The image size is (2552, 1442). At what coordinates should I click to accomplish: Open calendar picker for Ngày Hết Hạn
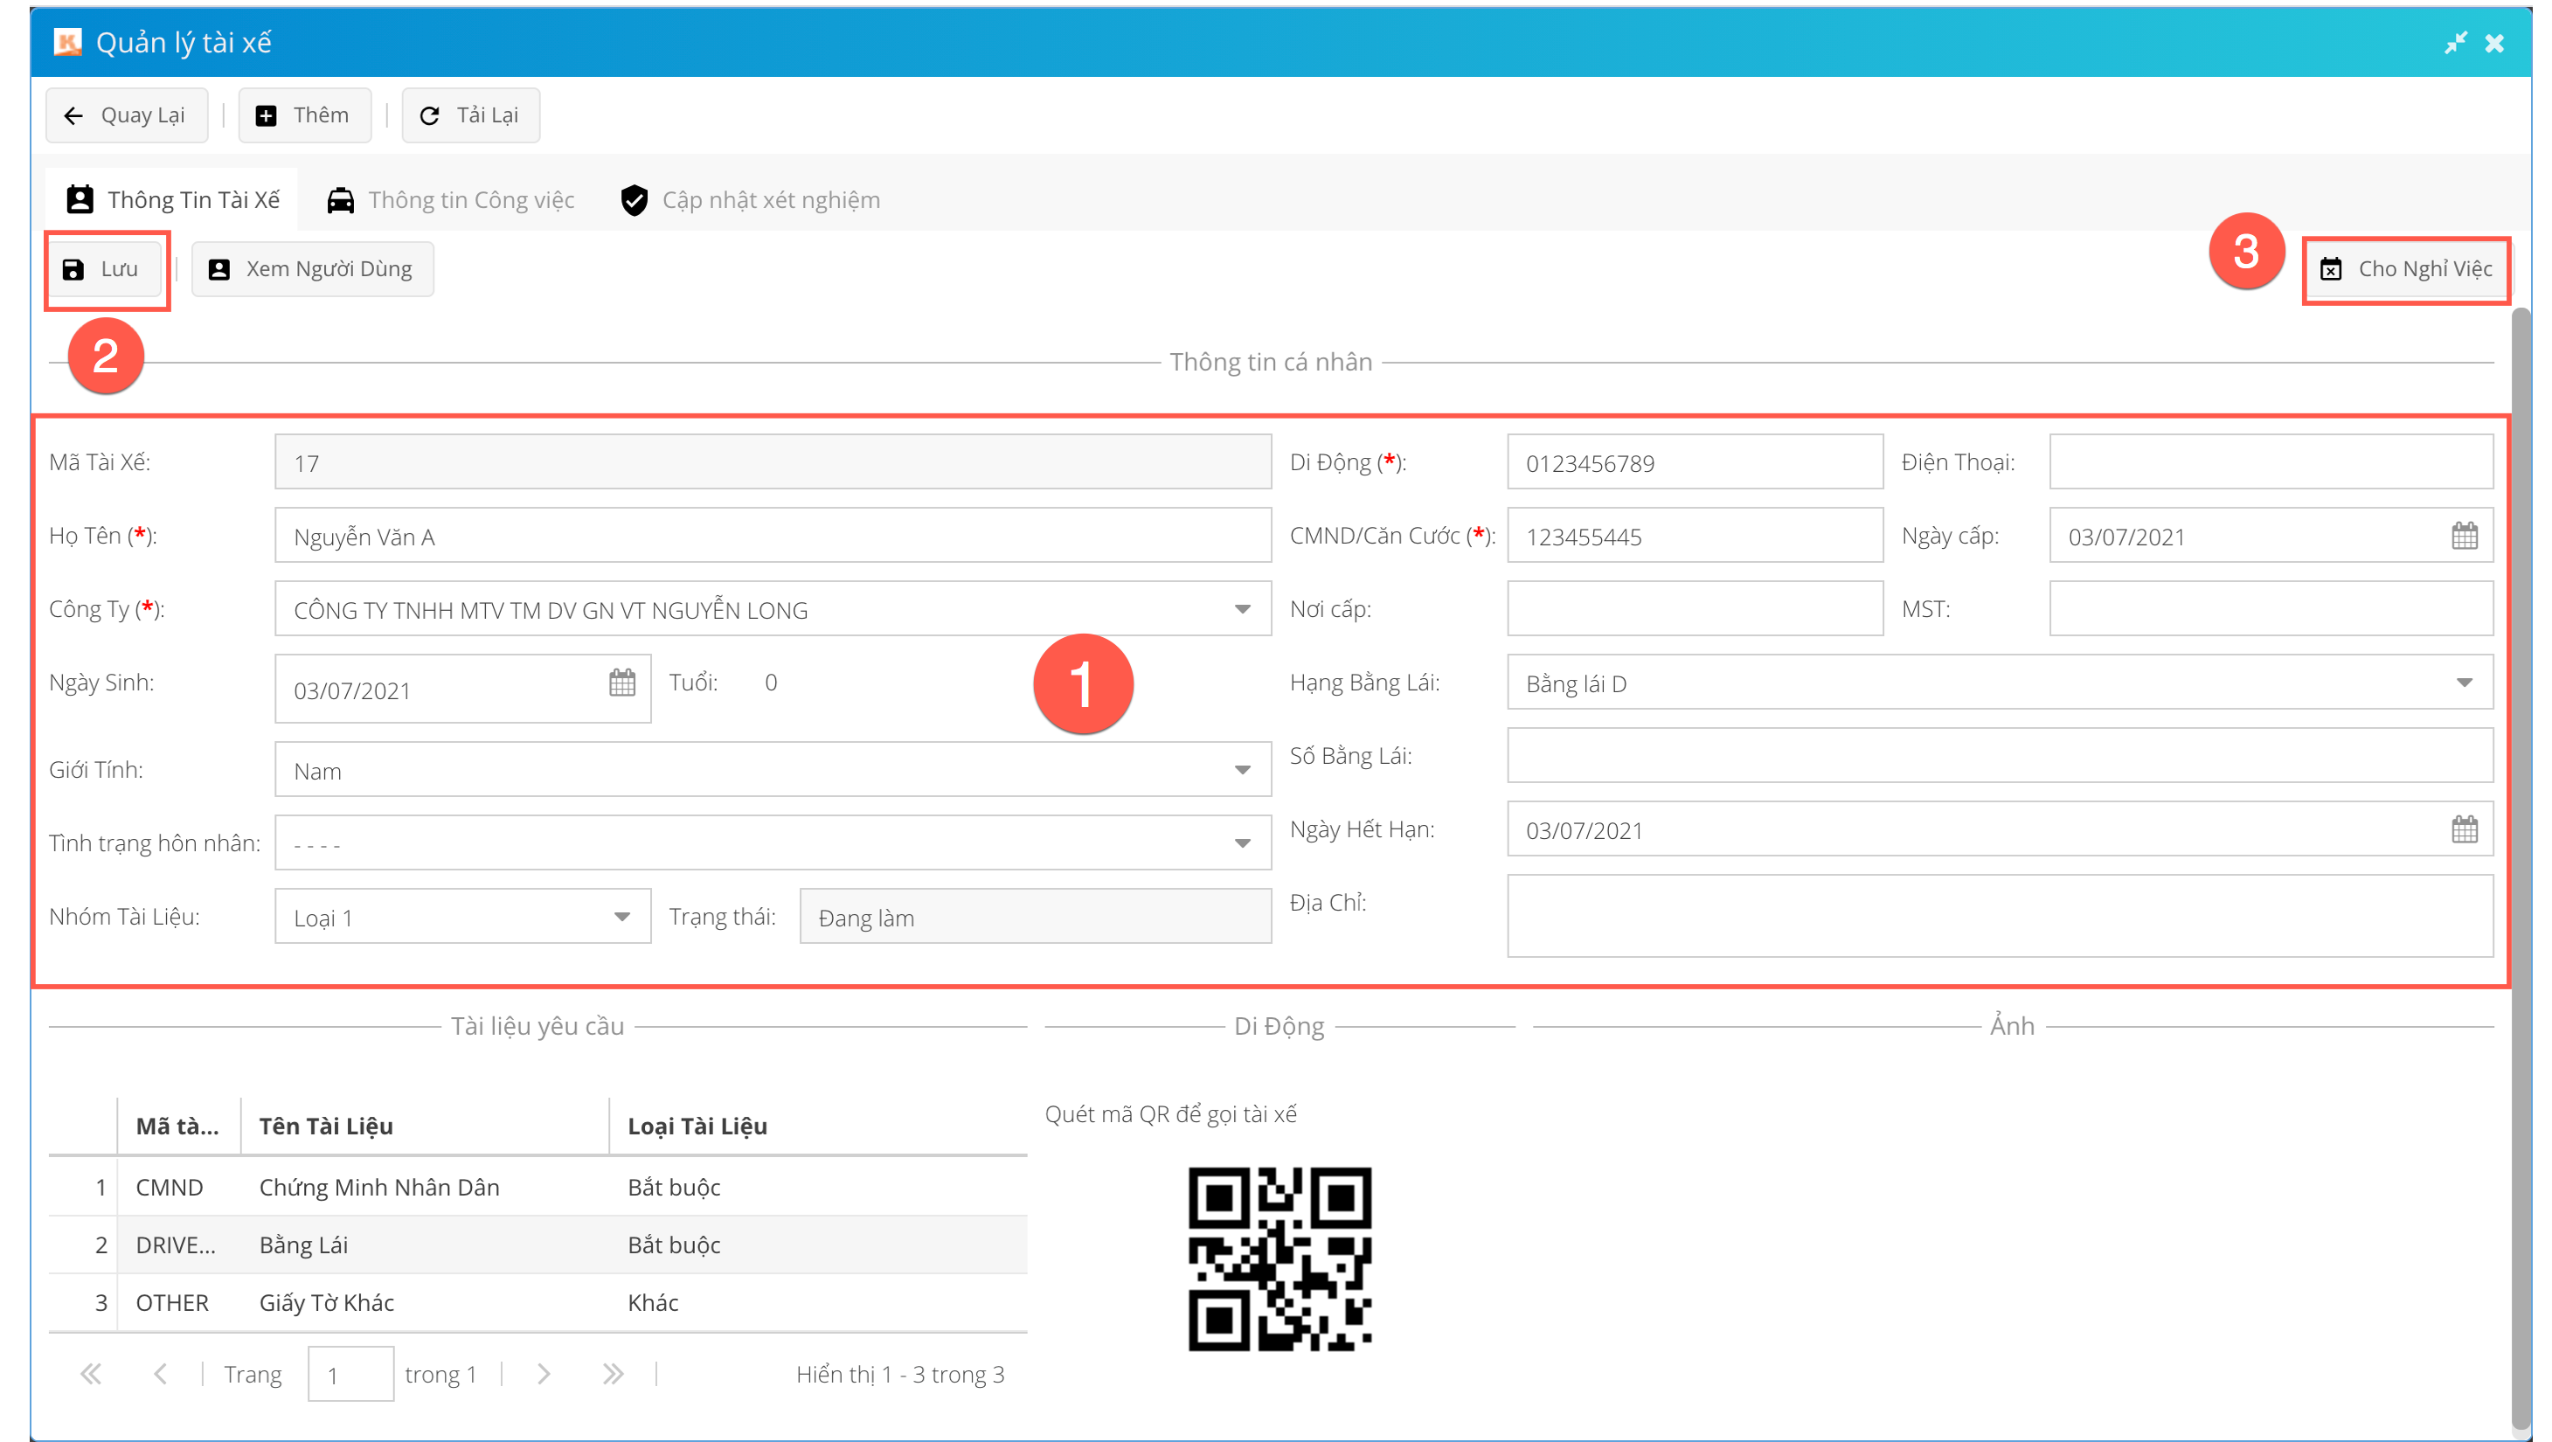pyautogui.click(x=2464, y=829)
